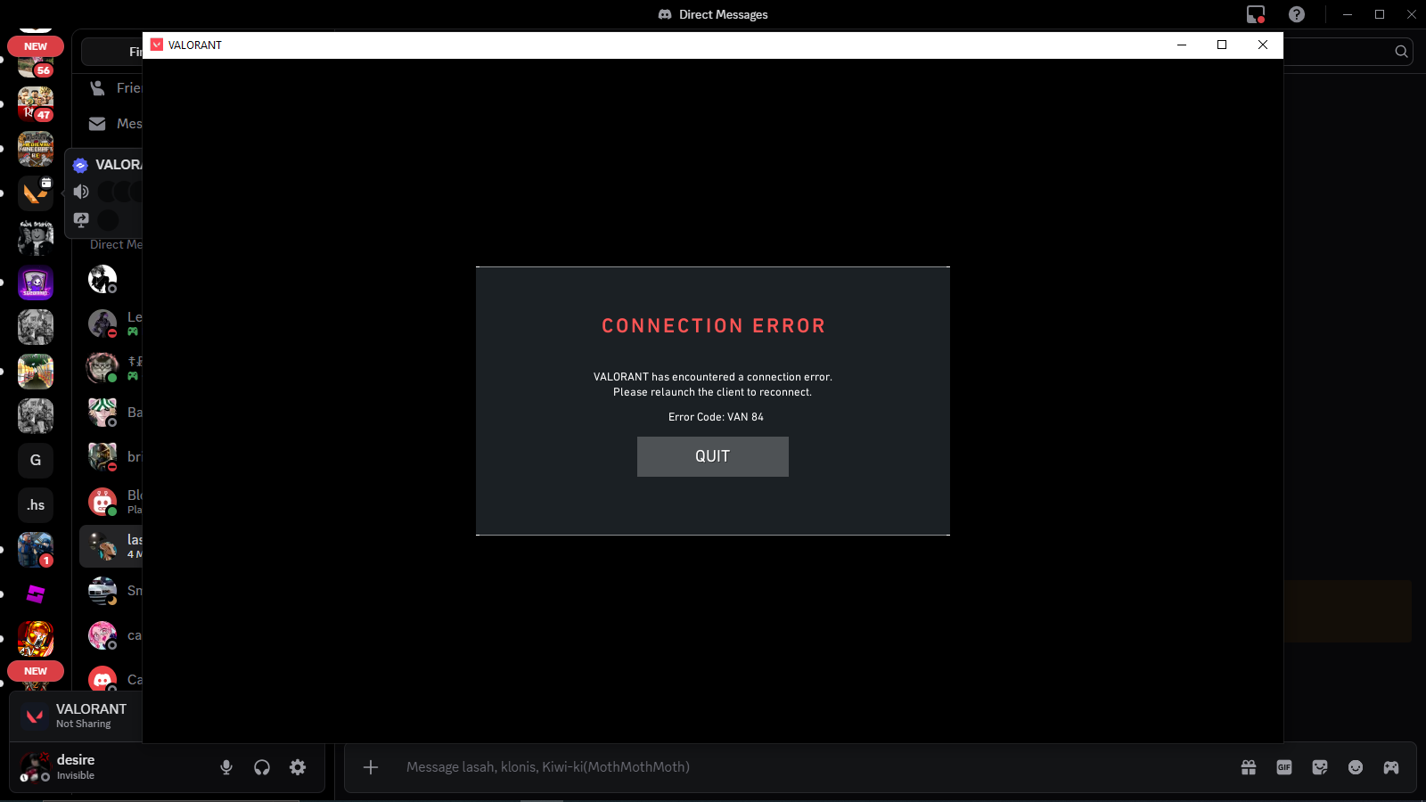Open the Friends tab in the Discord sidebar
This screenshot has width=1426, height=802.
[x=111, y=88]
